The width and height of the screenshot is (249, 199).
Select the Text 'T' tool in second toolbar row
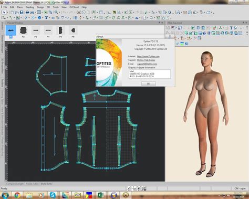pos(46,18)
